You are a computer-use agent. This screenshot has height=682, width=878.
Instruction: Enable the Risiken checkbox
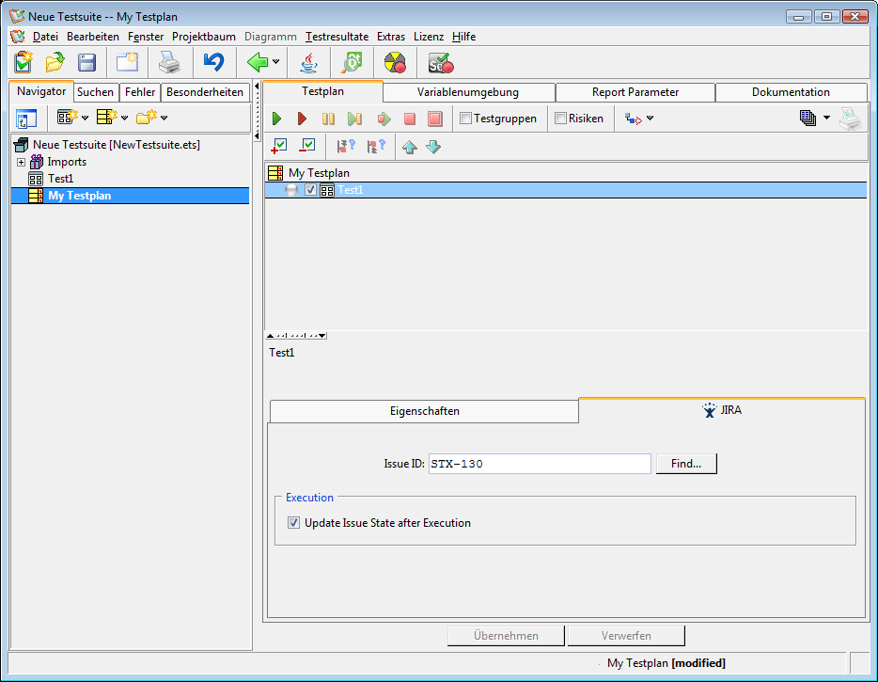560,119
